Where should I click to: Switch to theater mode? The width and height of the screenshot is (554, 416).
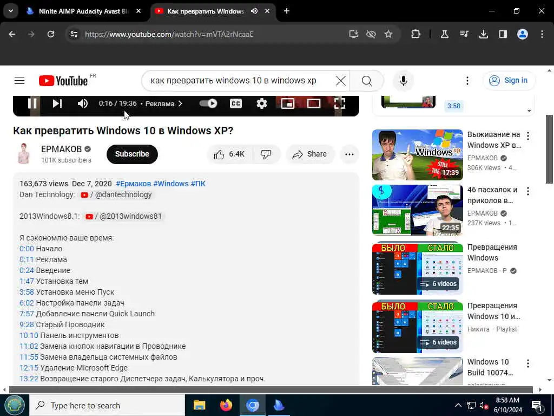point(313,103)
